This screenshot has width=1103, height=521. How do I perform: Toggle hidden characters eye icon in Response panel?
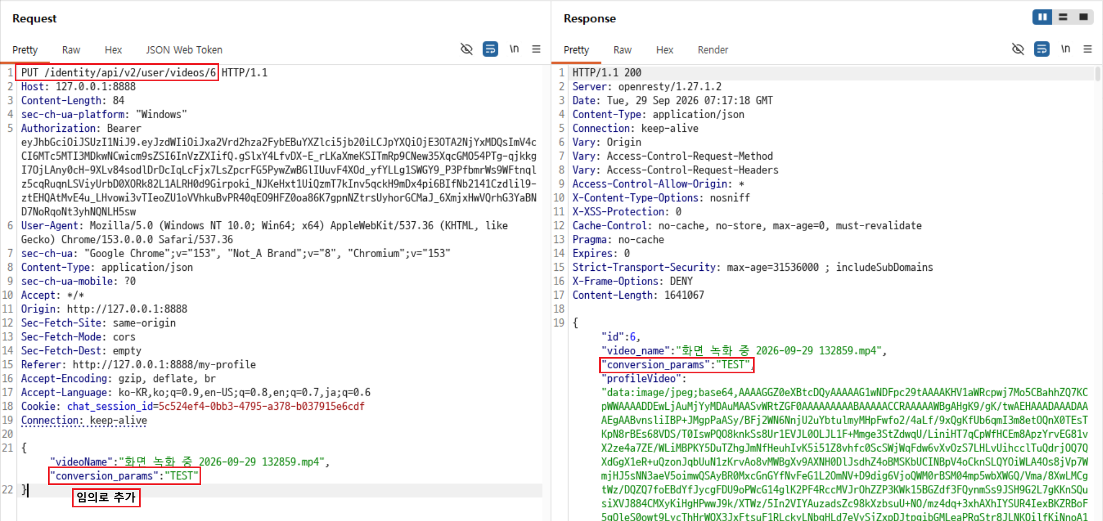1017,49
